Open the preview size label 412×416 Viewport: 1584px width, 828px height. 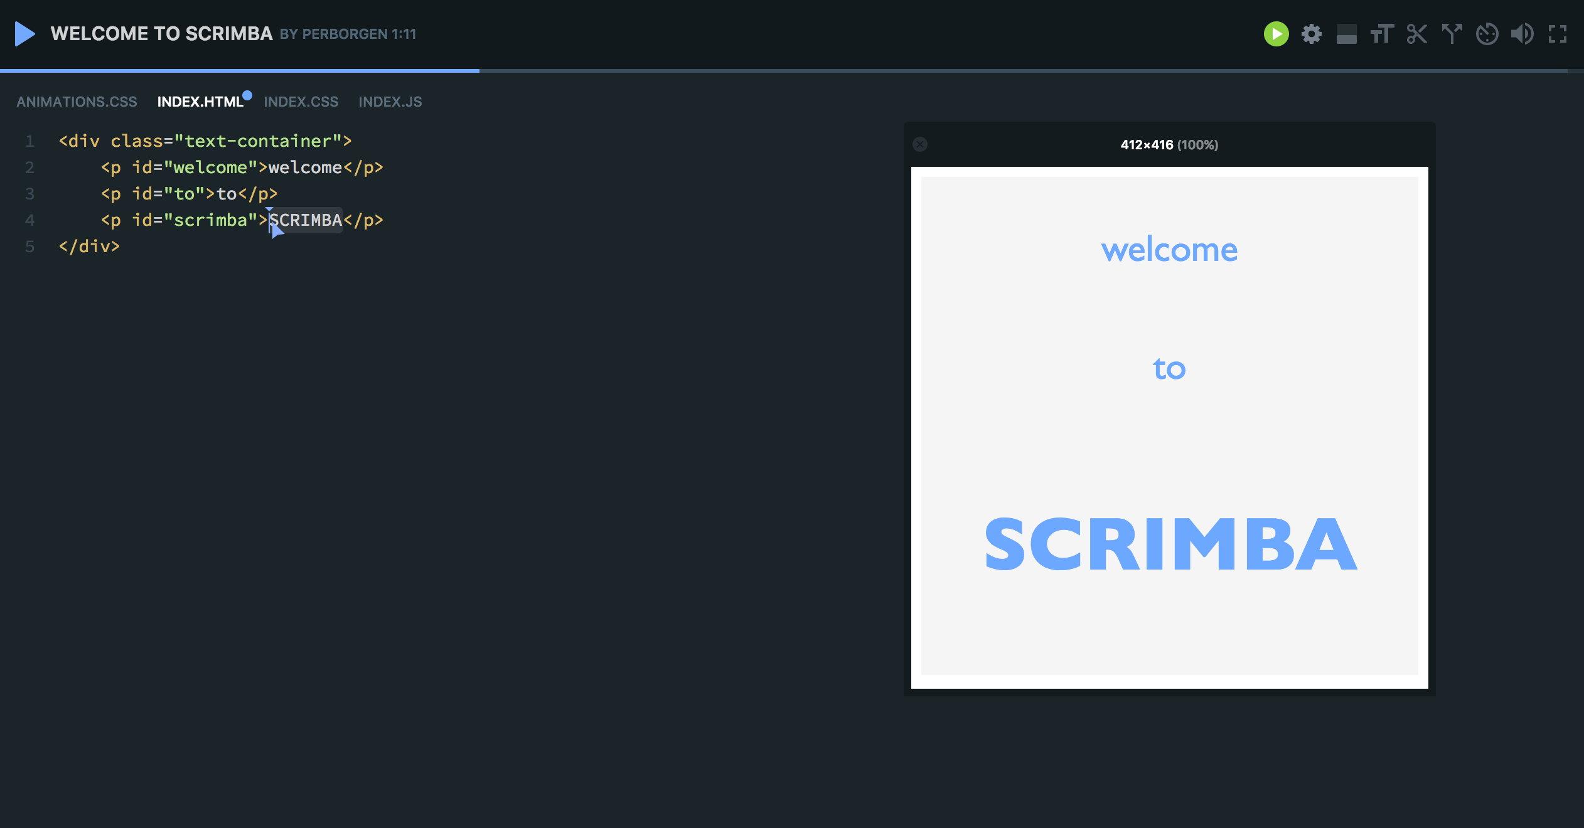point(1168,144)
